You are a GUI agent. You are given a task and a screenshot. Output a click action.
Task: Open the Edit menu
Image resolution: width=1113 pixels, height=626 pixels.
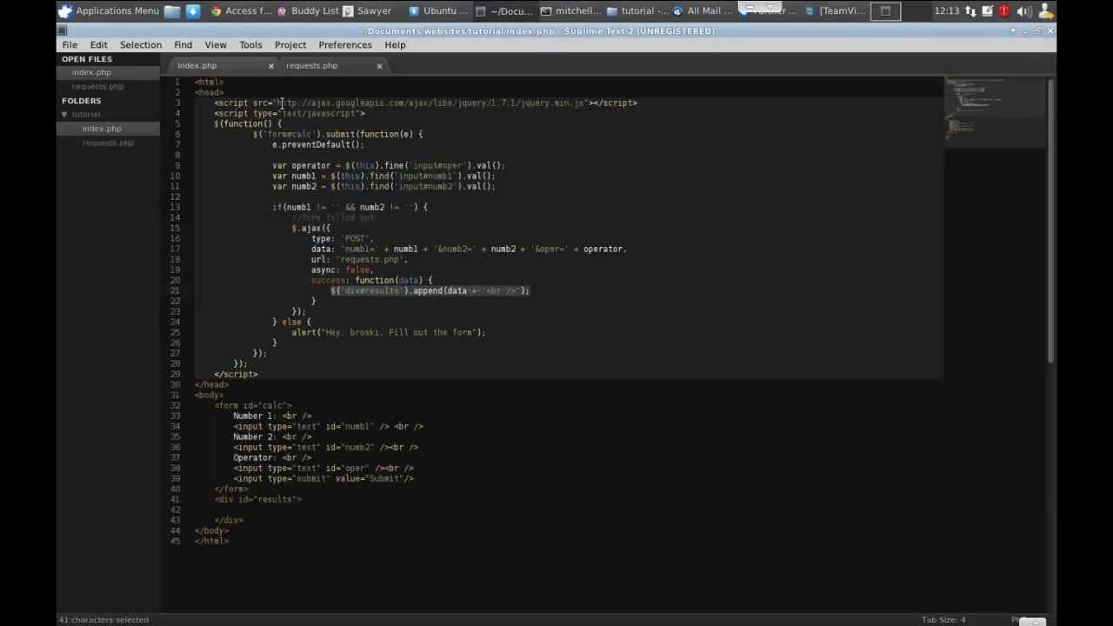98,44
